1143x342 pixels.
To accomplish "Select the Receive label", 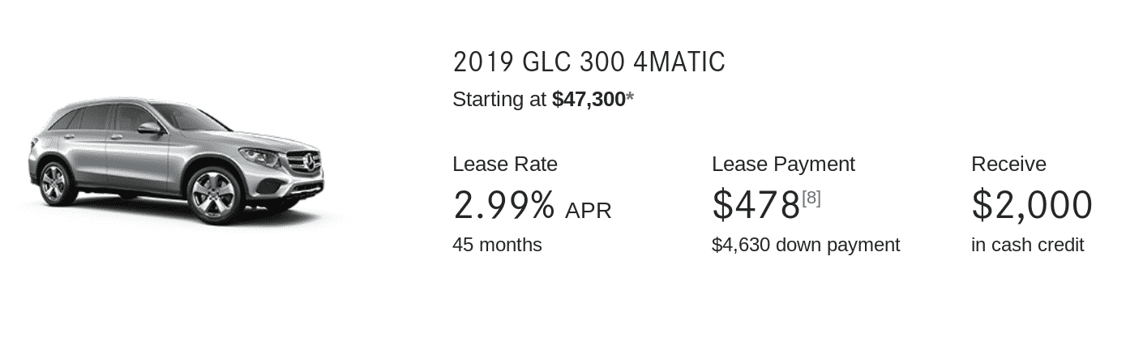I will click(1008, 164).
